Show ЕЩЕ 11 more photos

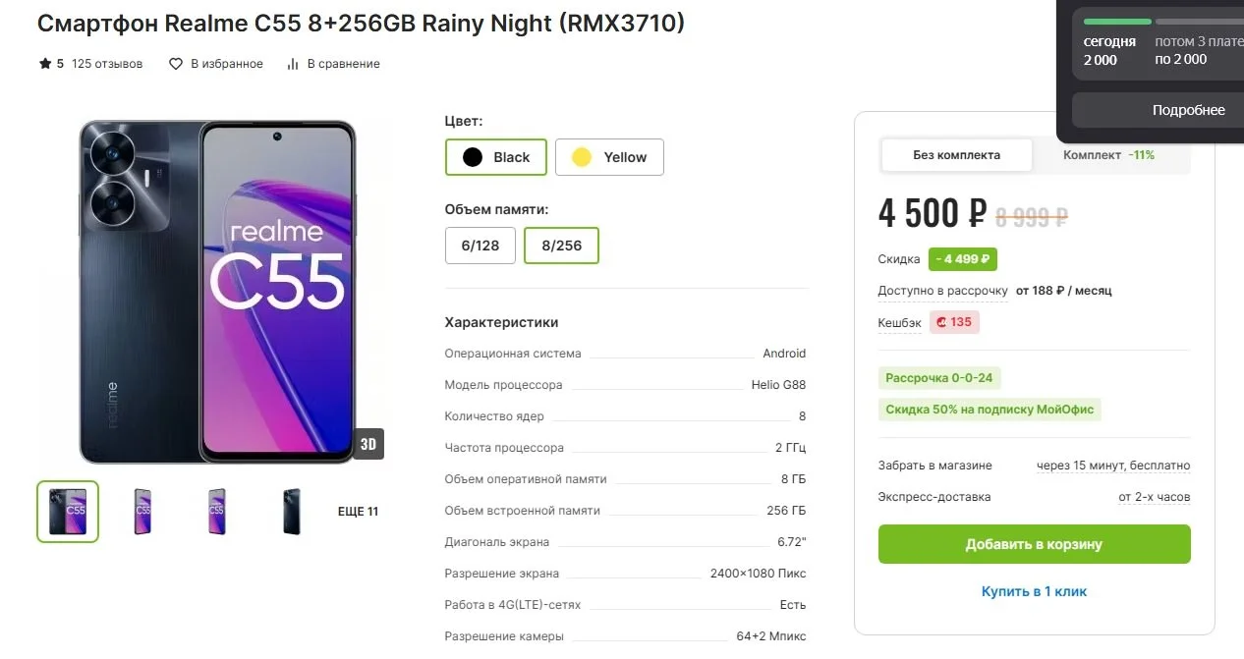point(358,512)
